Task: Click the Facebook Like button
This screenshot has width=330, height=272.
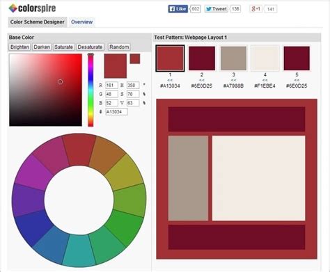Action: click(x=178, y=9)
